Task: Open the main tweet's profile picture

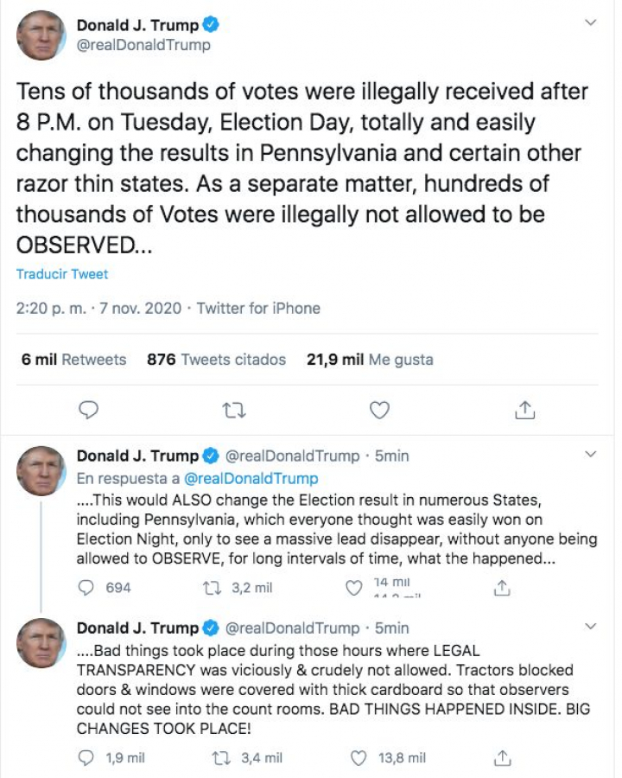Action: (x=41, y=35)
